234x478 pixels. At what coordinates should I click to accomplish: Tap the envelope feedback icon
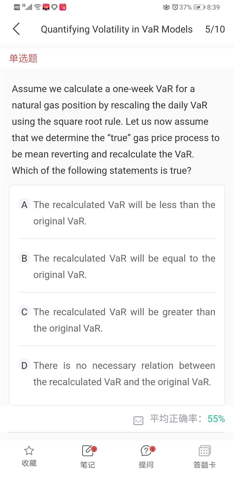click(x=138, y=421)
